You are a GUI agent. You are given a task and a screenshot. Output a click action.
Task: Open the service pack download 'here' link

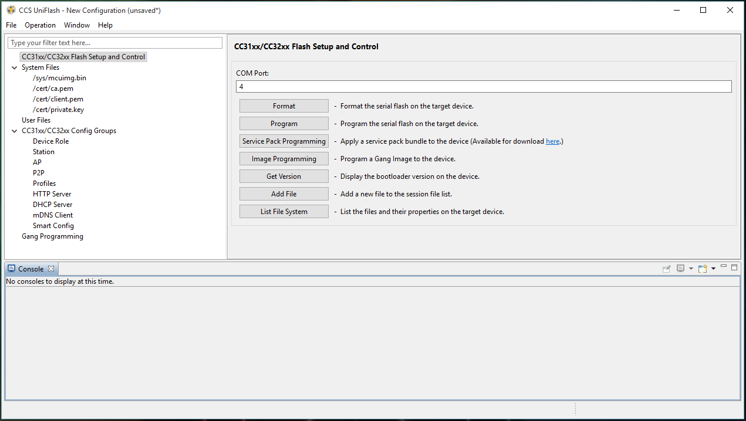pyautogui.click(x=552, y=141)
